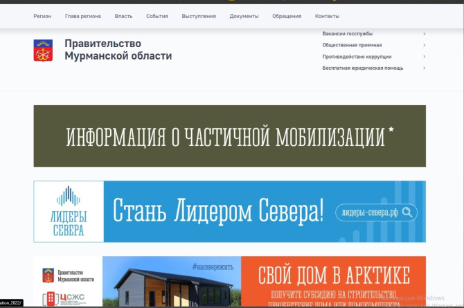Expand the Вакансии госслужбы chevron arrow
The height and width of the screenshot is (308, 464).
[x=424, y=33]
